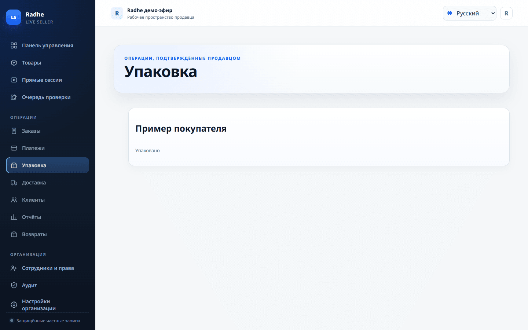
Task: Click the R workspace avatar in header
Action: (117, 13)
